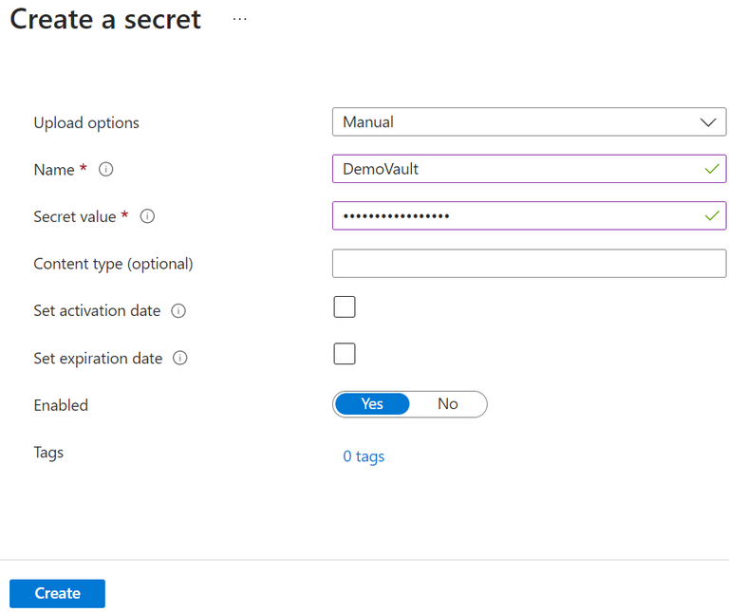
Task: Click the green checkmark in Secret value field
Action: (x=712, y=216)
